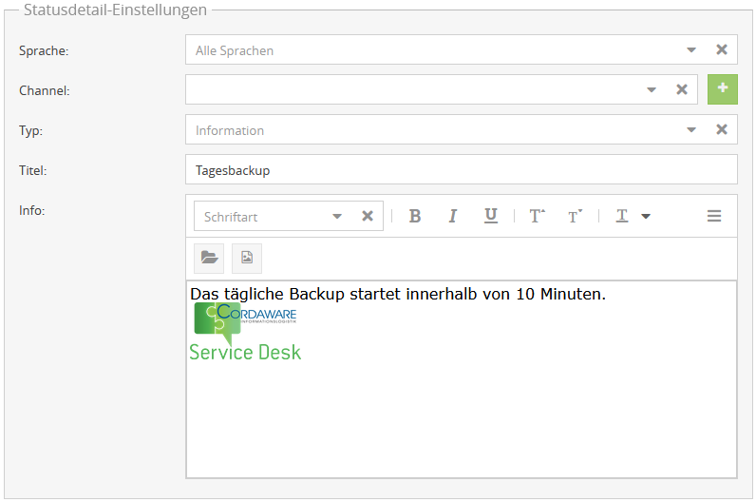
Task: Click the Titel input field
Action: point(461,170)
